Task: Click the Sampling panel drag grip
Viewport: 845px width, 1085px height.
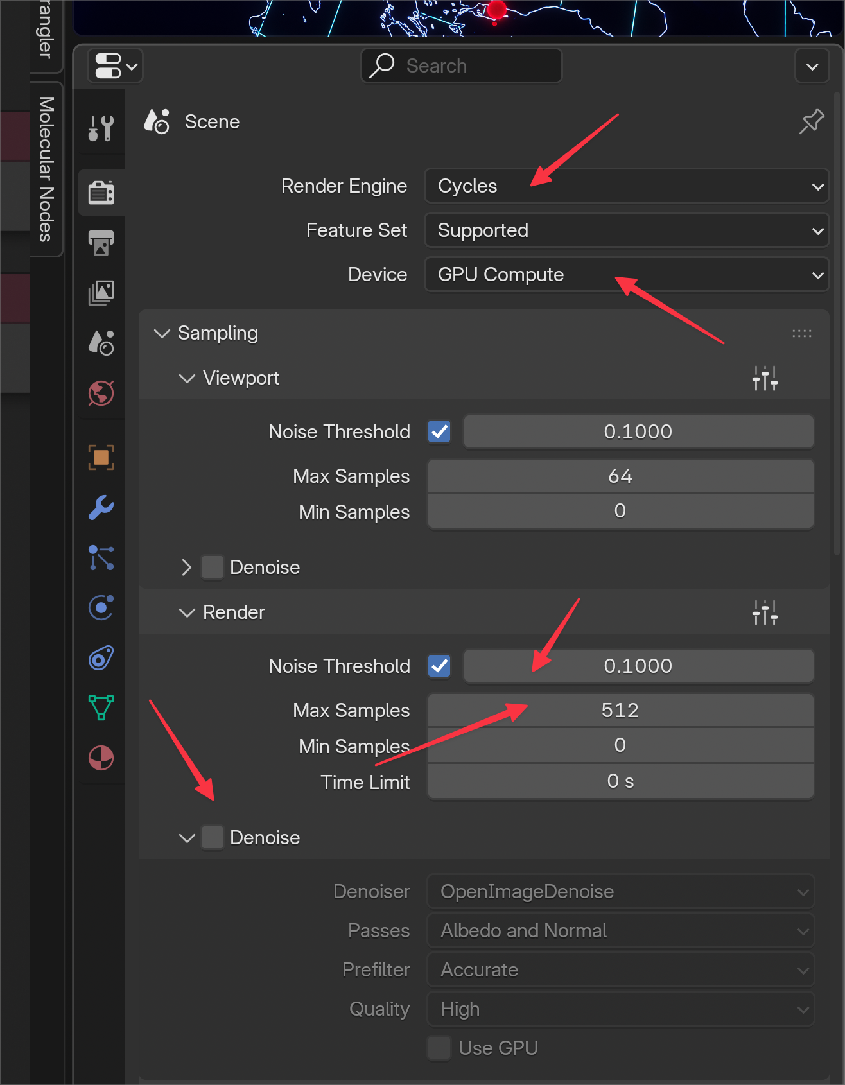Action: click(x=802, y=333)
